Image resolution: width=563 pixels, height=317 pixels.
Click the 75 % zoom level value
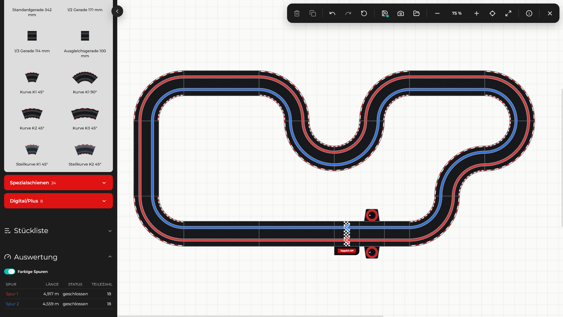click(x=457, y=14)
